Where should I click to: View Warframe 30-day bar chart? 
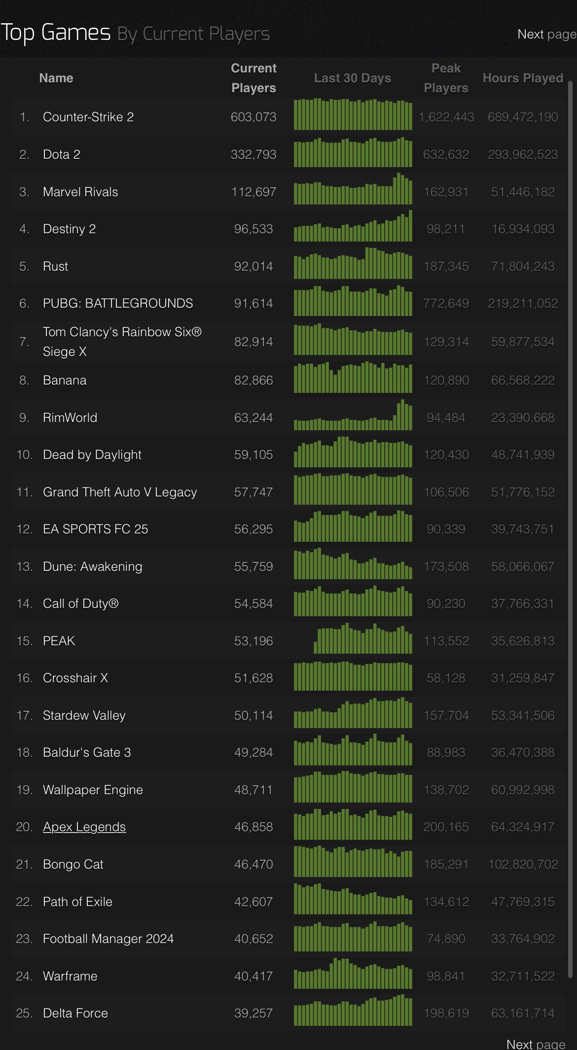(353, 974)
